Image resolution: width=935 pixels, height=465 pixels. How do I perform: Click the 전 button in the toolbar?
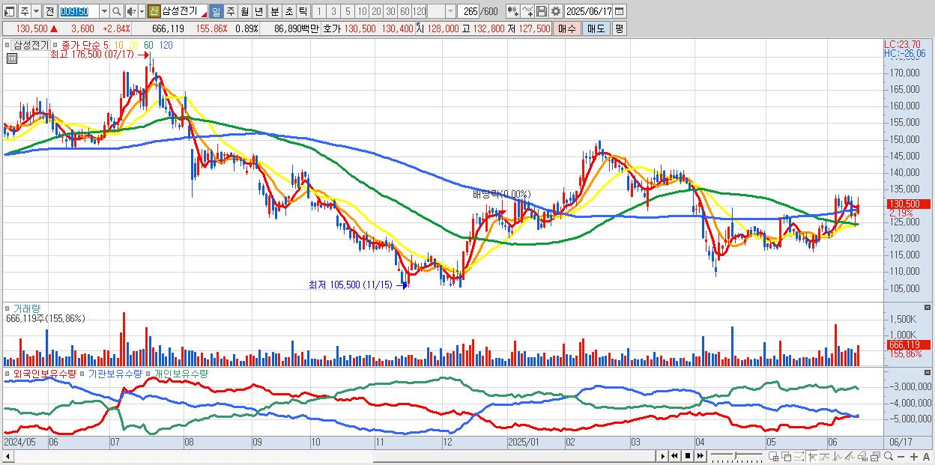pos(49,11)
